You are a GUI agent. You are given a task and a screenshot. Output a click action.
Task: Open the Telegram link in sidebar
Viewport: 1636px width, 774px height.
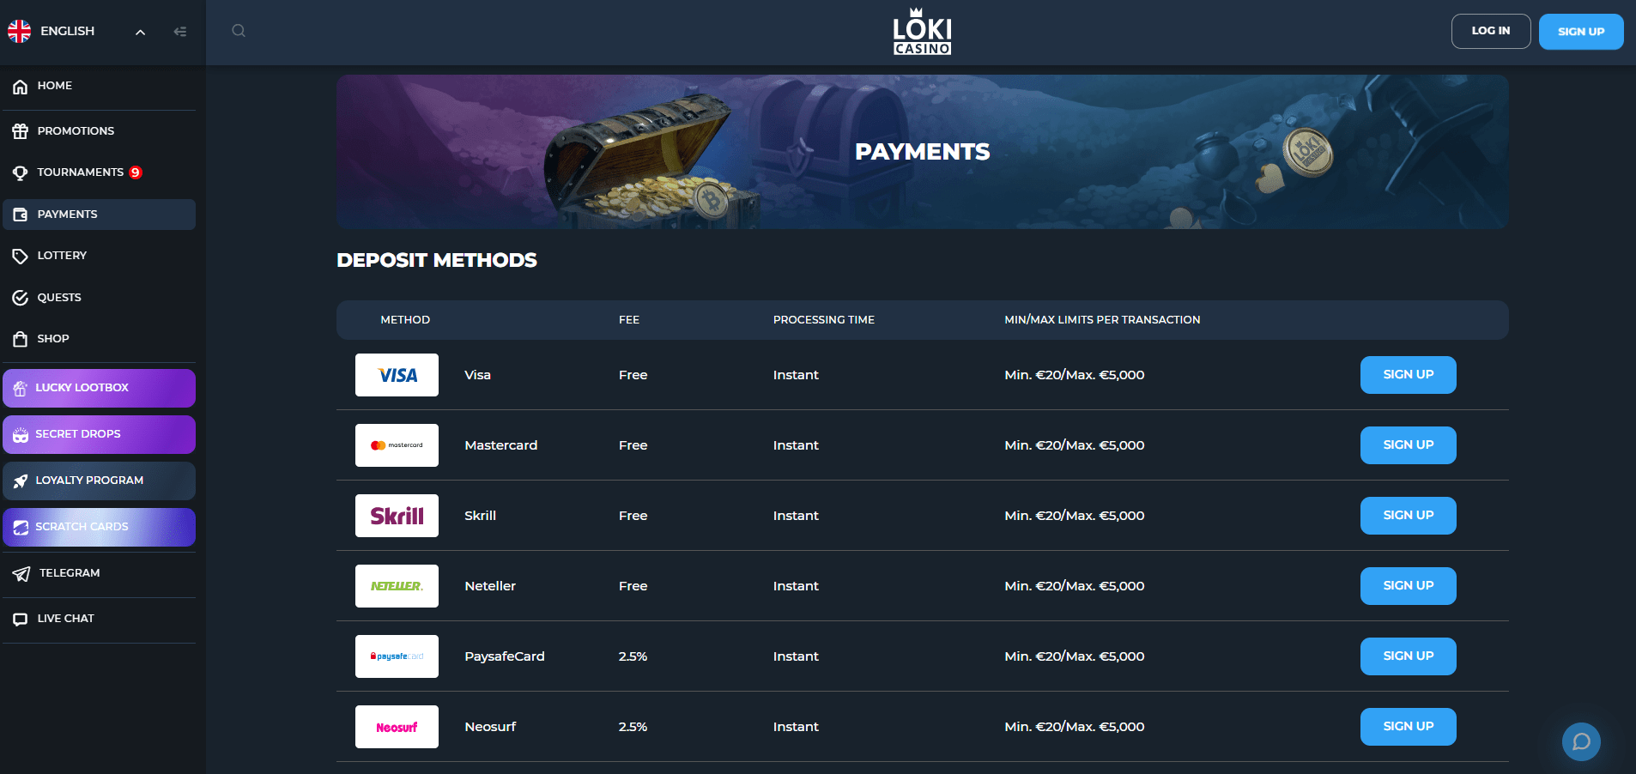tap(69, 573)
